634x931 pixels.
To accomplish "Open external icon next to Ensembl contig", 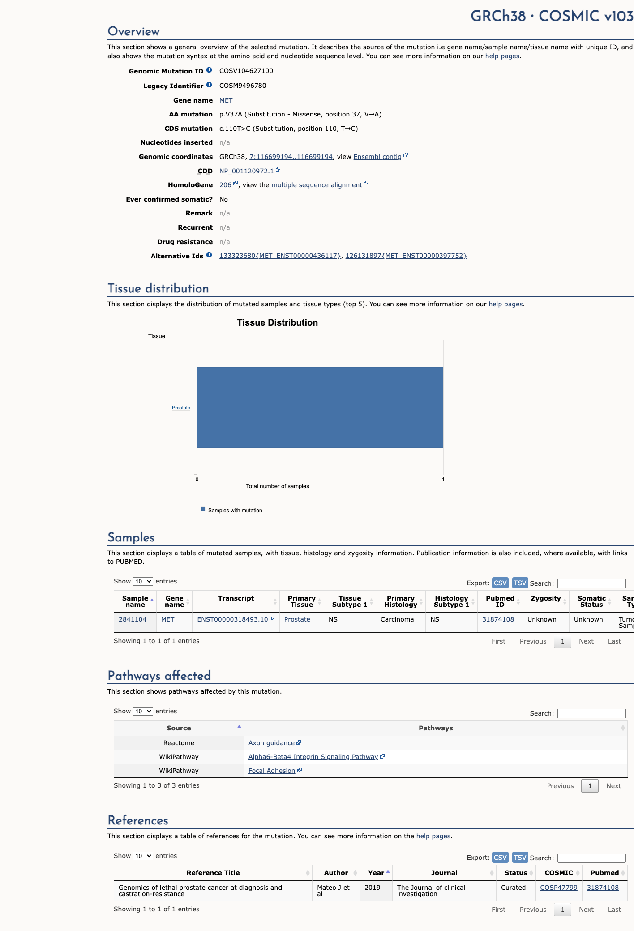I will point(406,155).
